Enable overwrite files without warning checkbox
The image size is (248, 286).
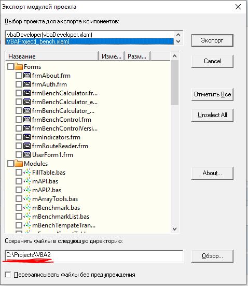coord(8,275)
